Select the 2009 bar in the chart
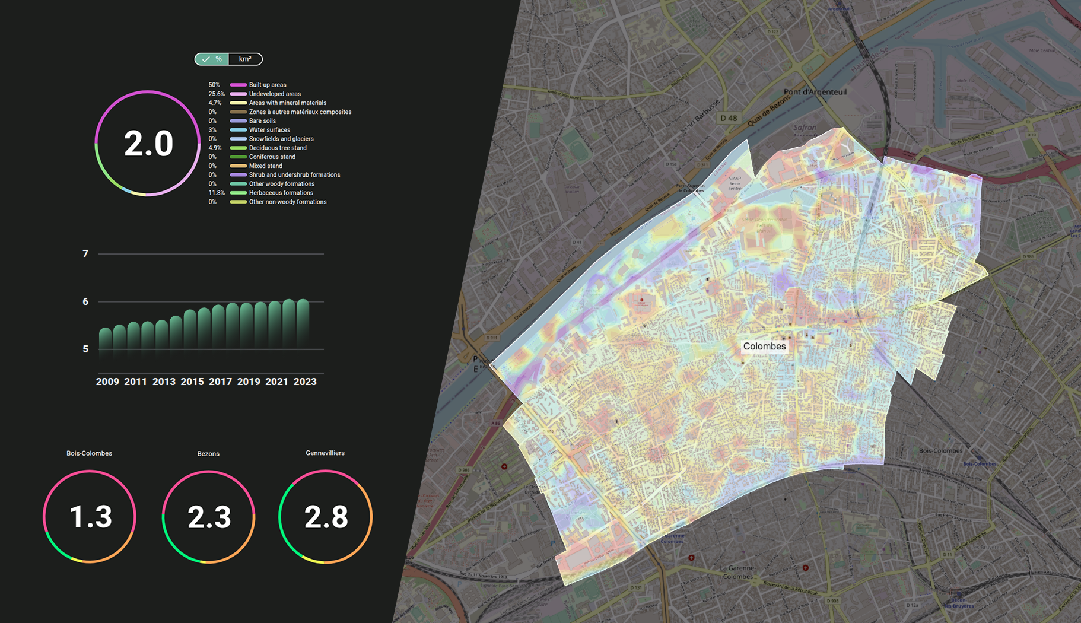This screenshot has width=1081, height=623. 105,338
